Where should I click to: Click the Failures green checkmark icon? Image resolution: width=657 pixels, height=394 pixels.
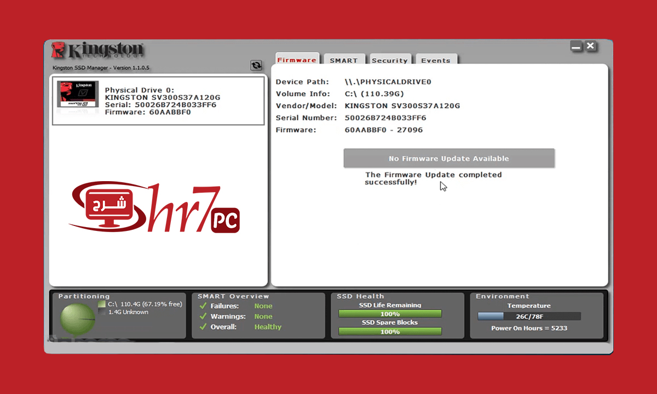(203, 306)
